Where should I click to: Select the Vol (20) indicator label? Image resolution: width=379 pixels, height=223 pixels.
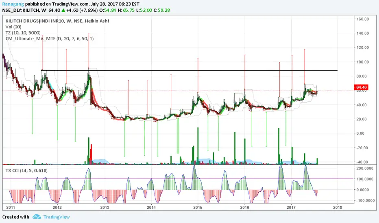point(13,27)
